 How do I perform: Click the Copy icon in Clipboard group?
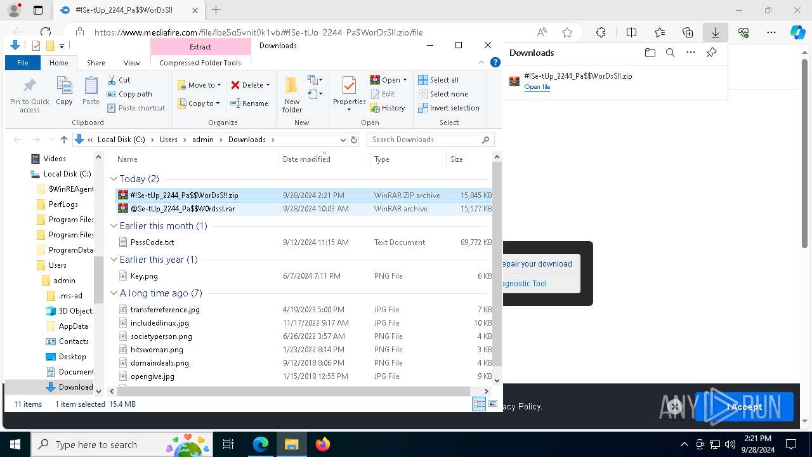64,91
